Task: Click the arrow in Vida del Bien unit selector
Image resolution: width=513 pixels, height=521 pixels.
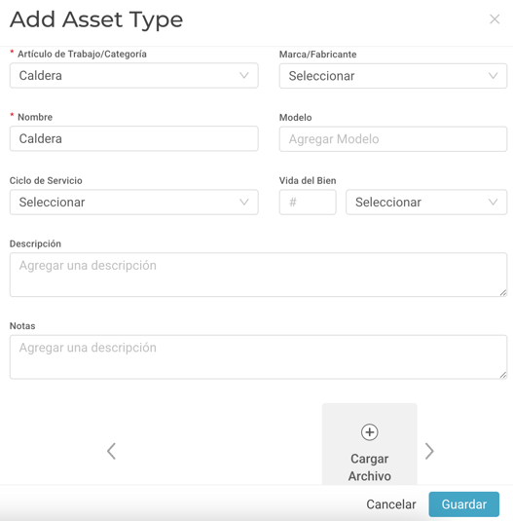Action: (494, 202)
